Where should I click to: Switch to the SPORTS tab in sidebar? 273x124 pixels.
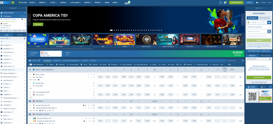(20, 35)
